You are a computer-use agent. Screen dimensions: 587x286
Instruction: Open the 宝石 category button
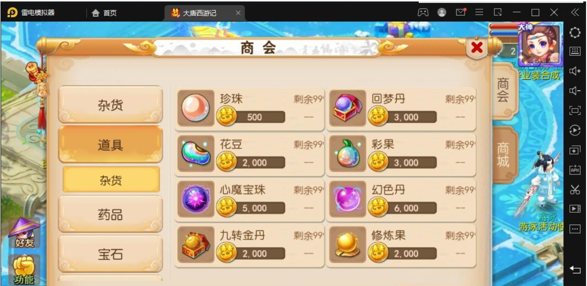tap(110, 254)
